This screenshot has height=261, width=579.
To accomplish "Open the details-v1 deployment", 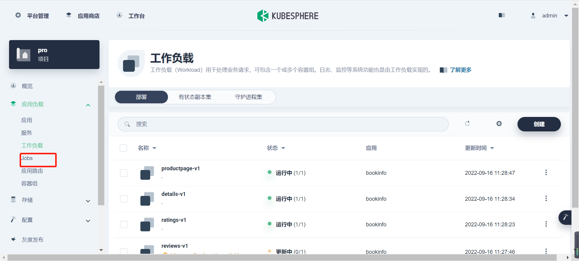I will (x=173, y=194).
